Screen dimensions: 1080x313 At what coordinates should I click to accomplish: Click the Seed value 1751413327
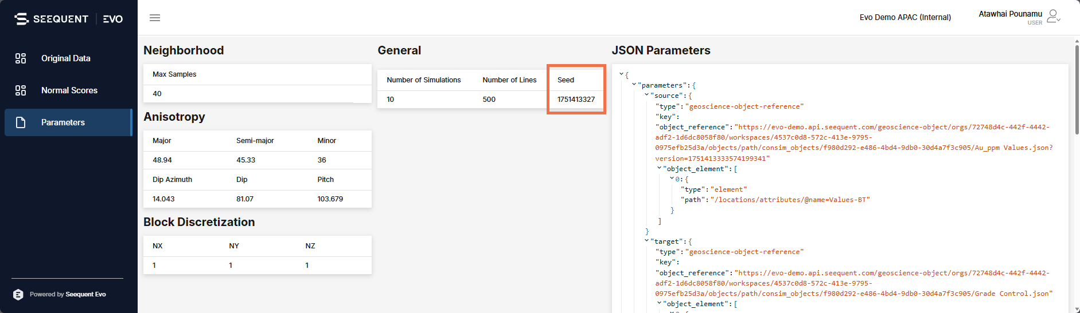[576, 100]
